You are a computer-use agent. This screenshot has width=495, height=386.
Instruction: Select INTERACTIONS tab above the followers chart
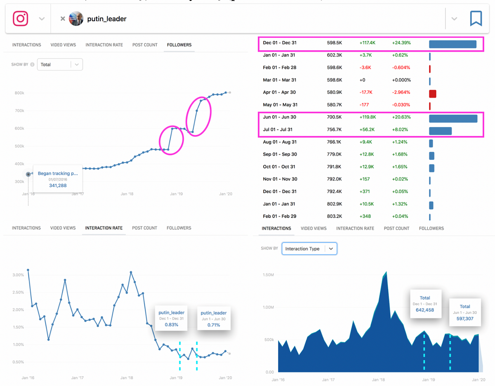(27, 45)
